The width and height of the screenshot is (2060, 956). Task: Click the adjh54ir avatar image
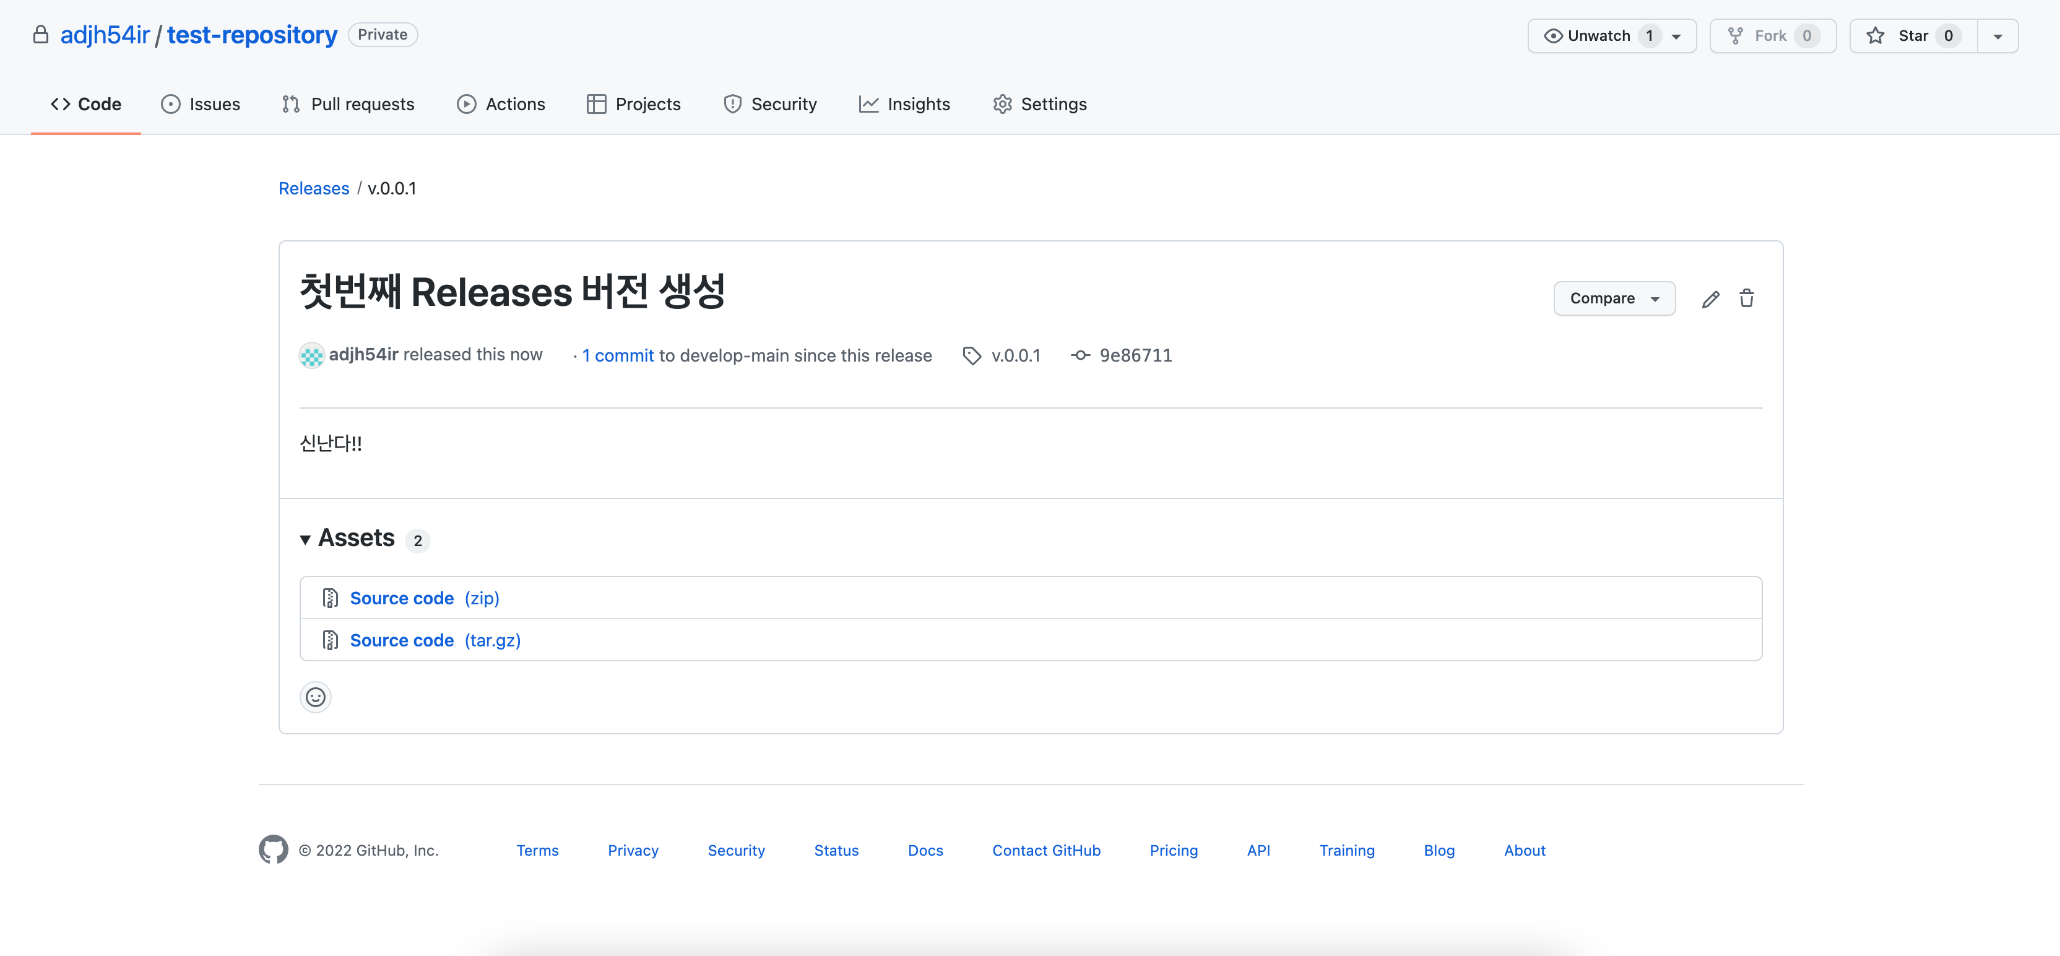tap(311, 356)
